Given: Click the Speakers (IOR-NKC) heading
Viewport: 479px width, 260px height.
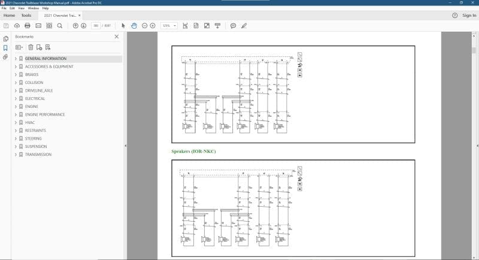Looking at the screenshot, I should (x=193, y=151).
